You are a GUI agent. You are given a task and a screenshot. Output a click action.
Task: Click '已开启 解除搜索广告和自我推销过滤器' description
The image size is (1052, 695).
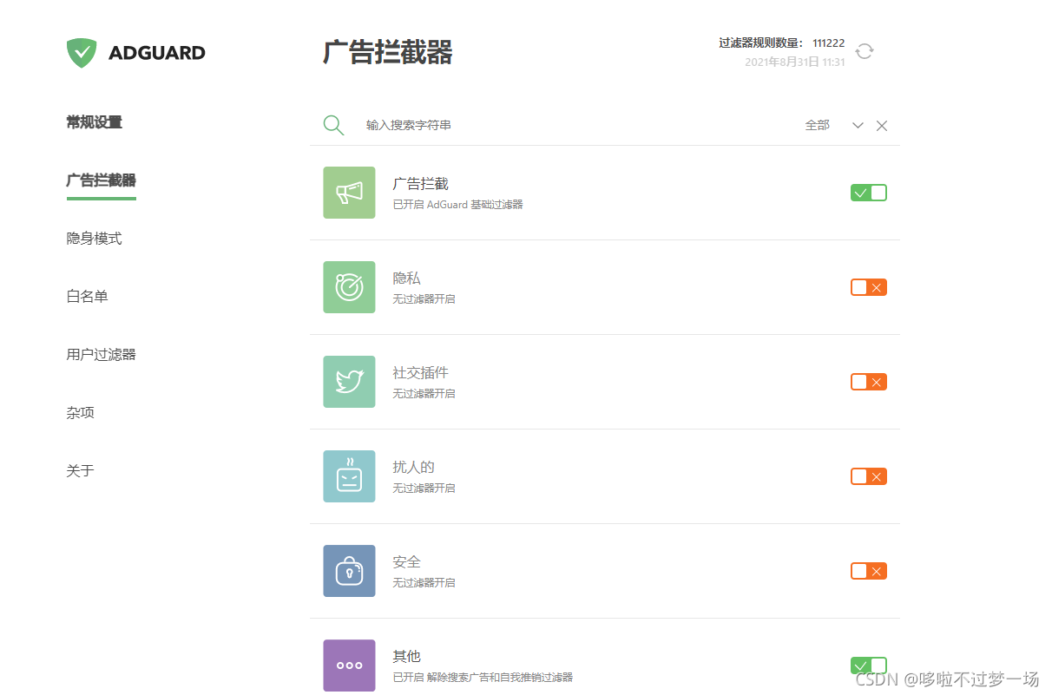[483, 678]
